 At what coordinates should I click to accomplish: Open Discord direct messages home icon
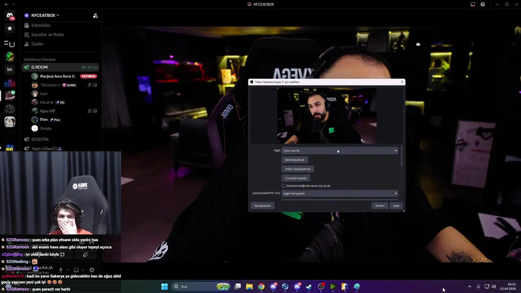point(10,15)
